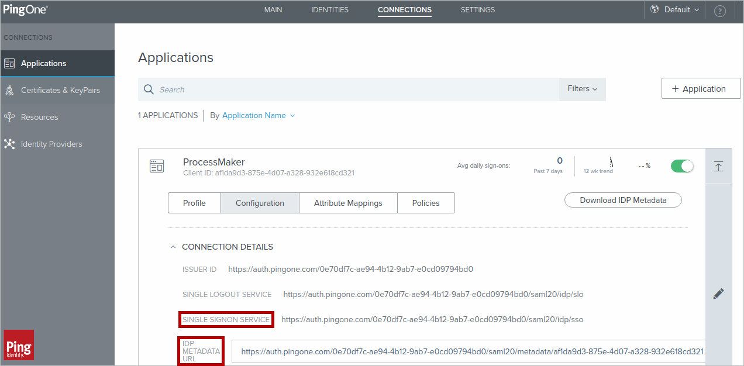Click the Issuer ID URL
Viewport: 744px width, 366px height.
(x=350, y=270)
